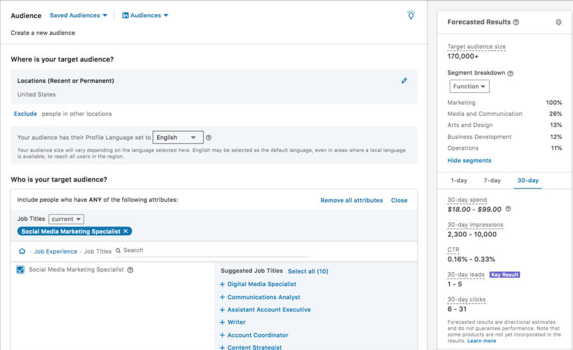
Task: Switch to the 1-day forecast tab
Action: point(459,180)
